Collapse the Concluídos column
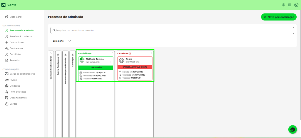The image size is (301, 138). coord(112,53)
